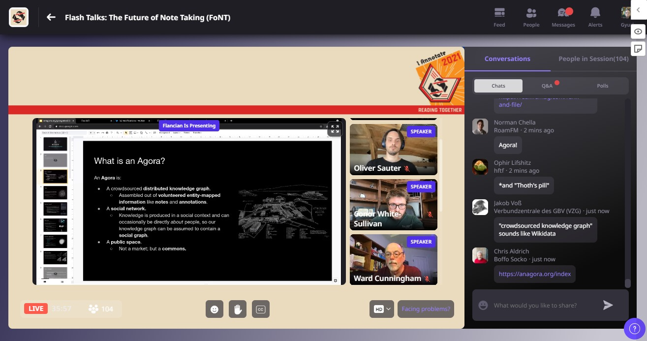Image resolution: width=647 pixels, height=341 pixels.
Task: Click Ophir Lifshitz's avatar in chat
Action: (480, 167)
